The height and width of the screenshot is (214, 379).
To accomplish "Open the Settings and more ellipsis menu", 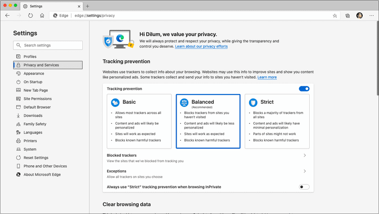I will click(x=371, y=16).
